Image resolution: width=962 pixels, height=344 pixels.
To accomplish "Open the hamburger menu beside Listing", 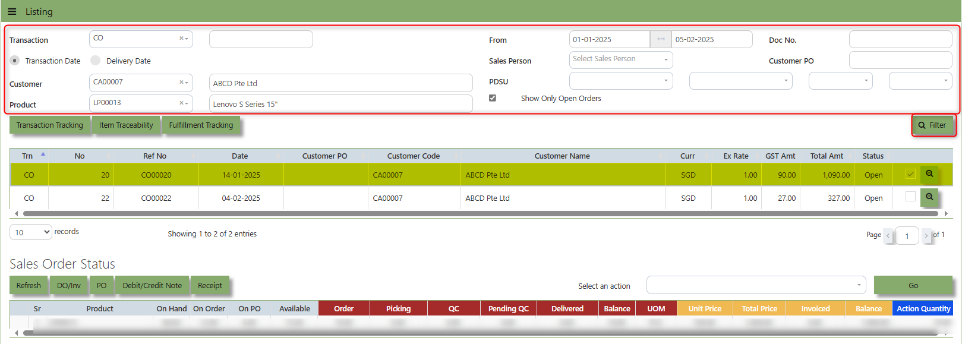I will pos(12,11).
